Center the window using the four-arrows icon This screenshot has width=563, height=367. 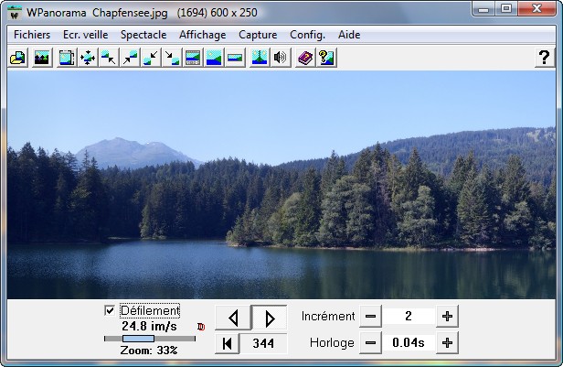point(88,58)
